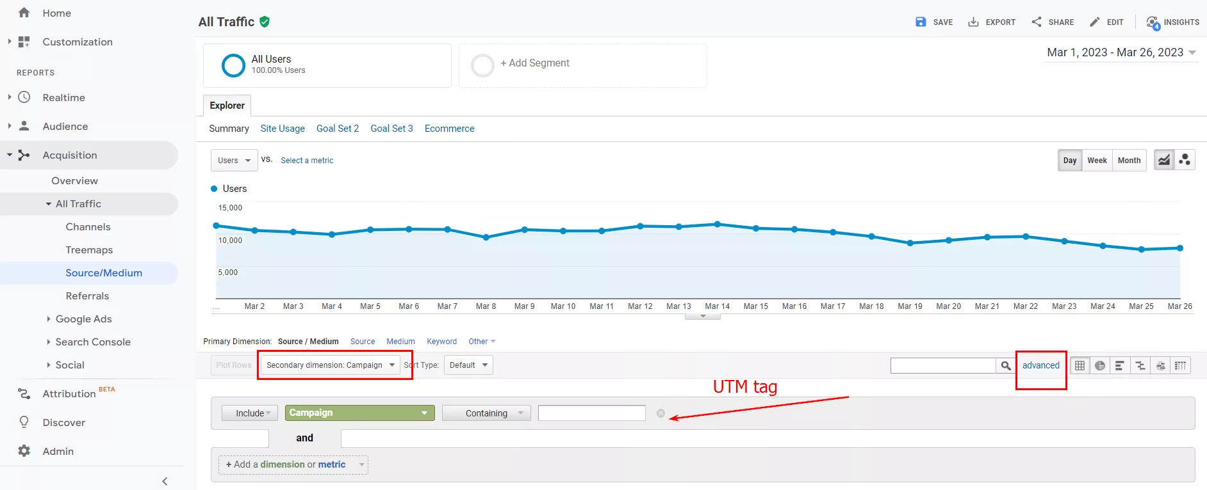1207x490 pixels.
Task: Switch to the Goal Set 2 tab
Action: [338, 129]
